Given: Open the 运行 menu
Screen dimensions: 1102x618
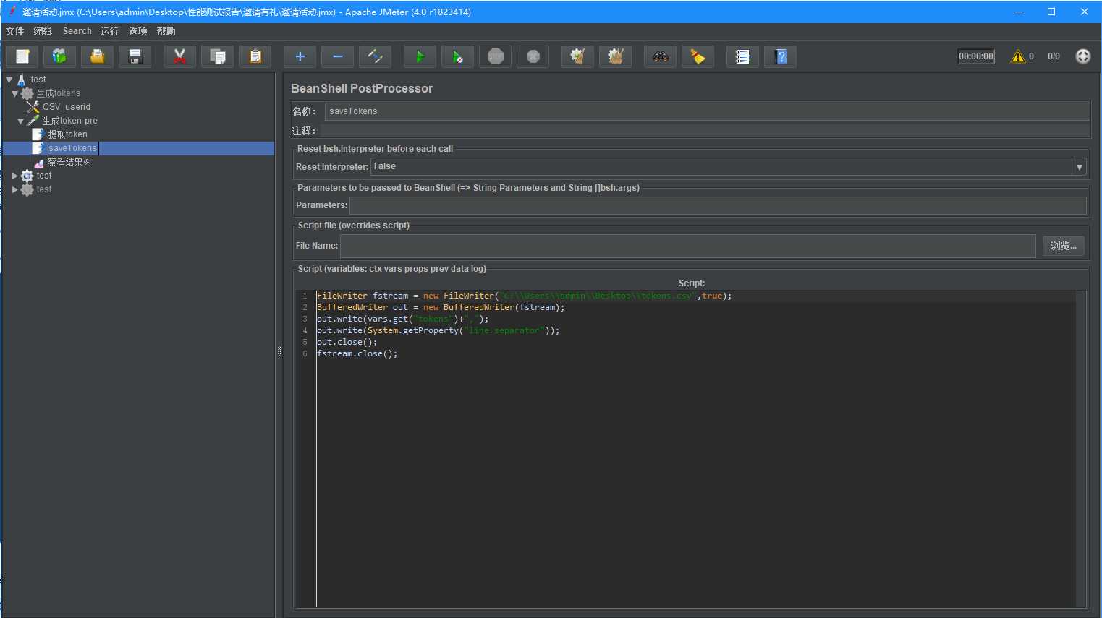Looking at the screenshot, I should tap(109, 31).
